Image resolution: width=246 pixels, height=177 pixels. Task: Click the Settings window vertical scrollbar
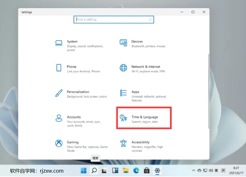click(209, 91)
